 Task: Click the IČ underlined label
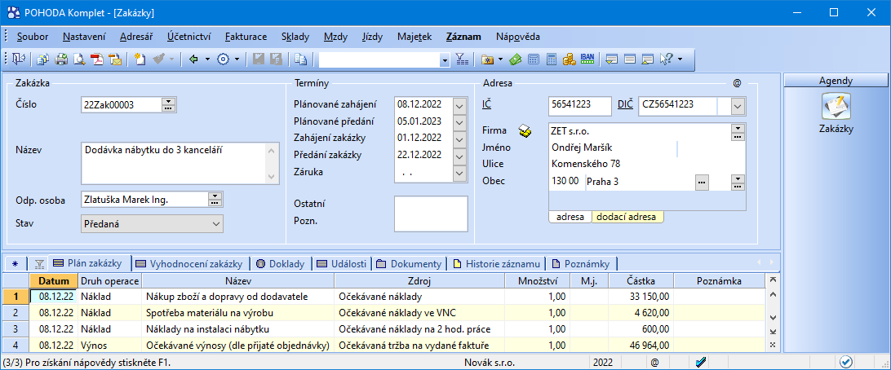486,104
